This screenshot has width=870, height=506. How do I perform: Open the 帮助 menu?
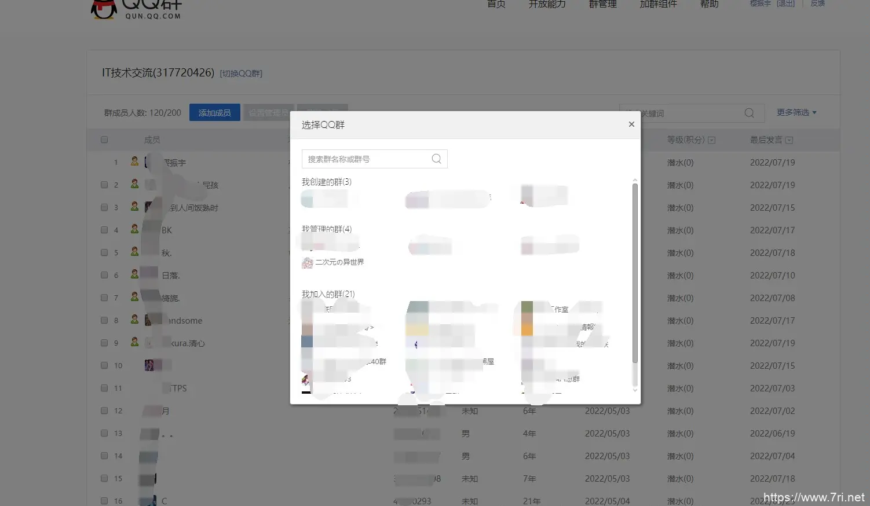pos(709,4)
